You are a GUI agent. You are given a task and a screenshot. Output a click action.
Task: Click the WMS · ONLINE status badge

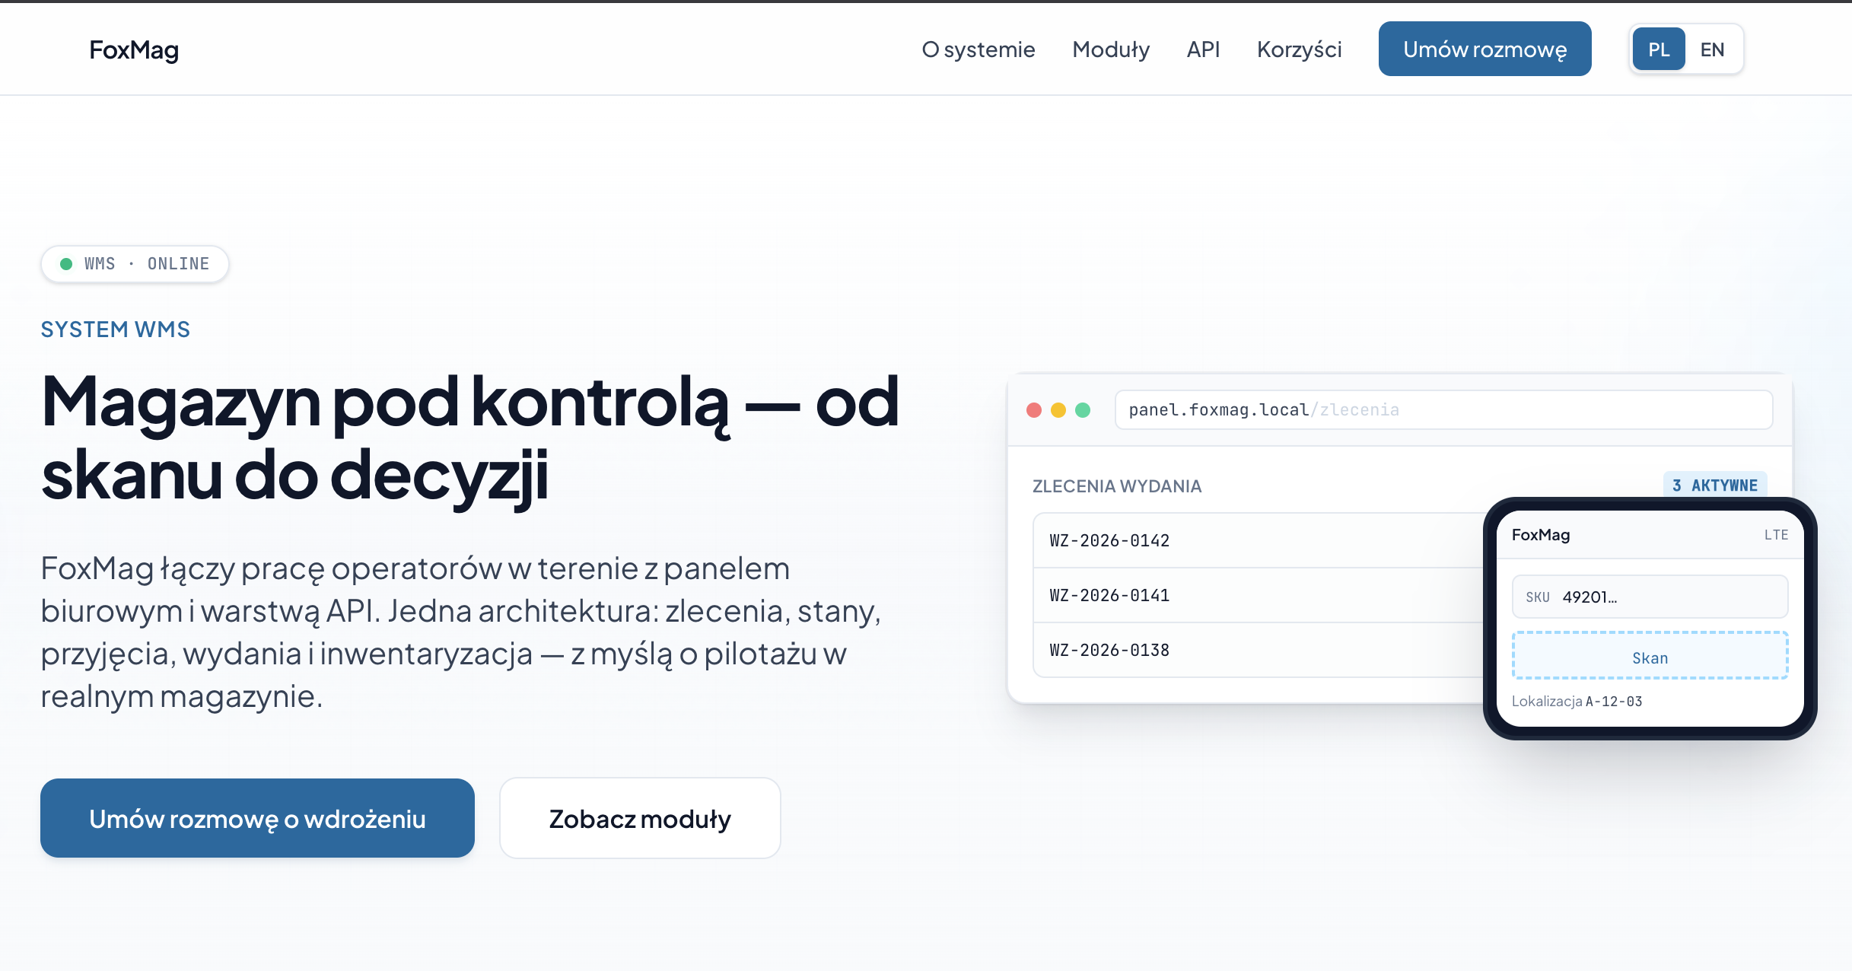click(135, 264)
